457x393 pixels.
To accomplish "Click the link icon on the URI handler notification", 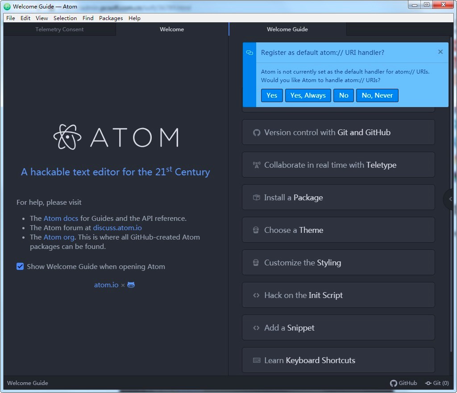I will [x=249, y=52].
